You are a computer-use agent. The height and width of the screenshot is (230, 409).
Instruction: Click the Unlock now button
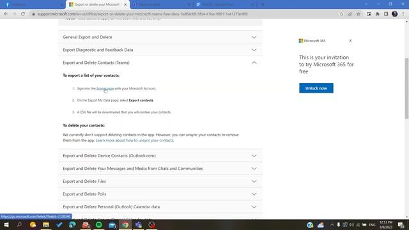tap(316, 88)
